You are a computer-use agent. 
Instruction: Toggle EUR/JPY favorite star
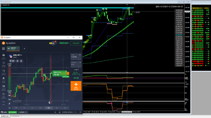[21, 61]
